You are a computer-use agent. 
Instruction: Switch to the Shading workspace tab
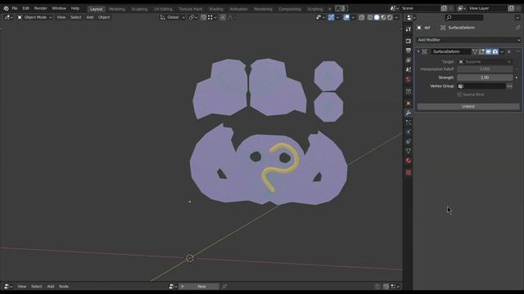pos(216,9)
